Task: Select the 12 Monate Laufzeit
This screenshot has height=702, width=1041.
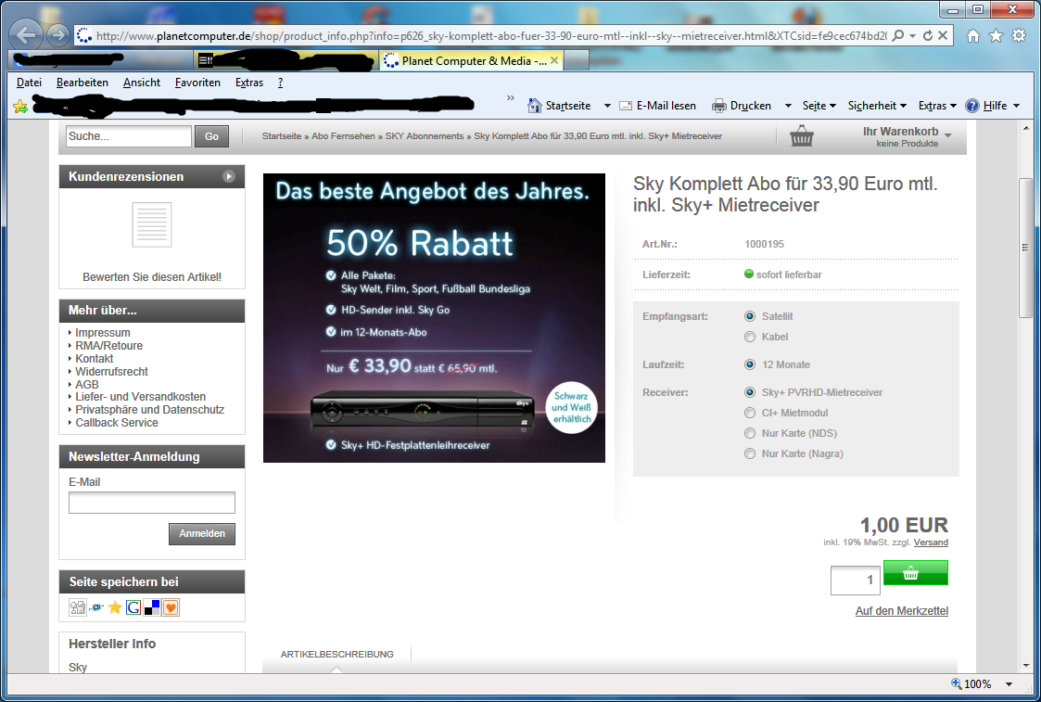Action: click(750, 364)
